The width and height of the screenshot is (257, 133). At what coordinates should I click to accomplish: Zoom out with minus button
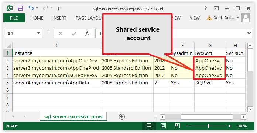click(x=187, y=126)
